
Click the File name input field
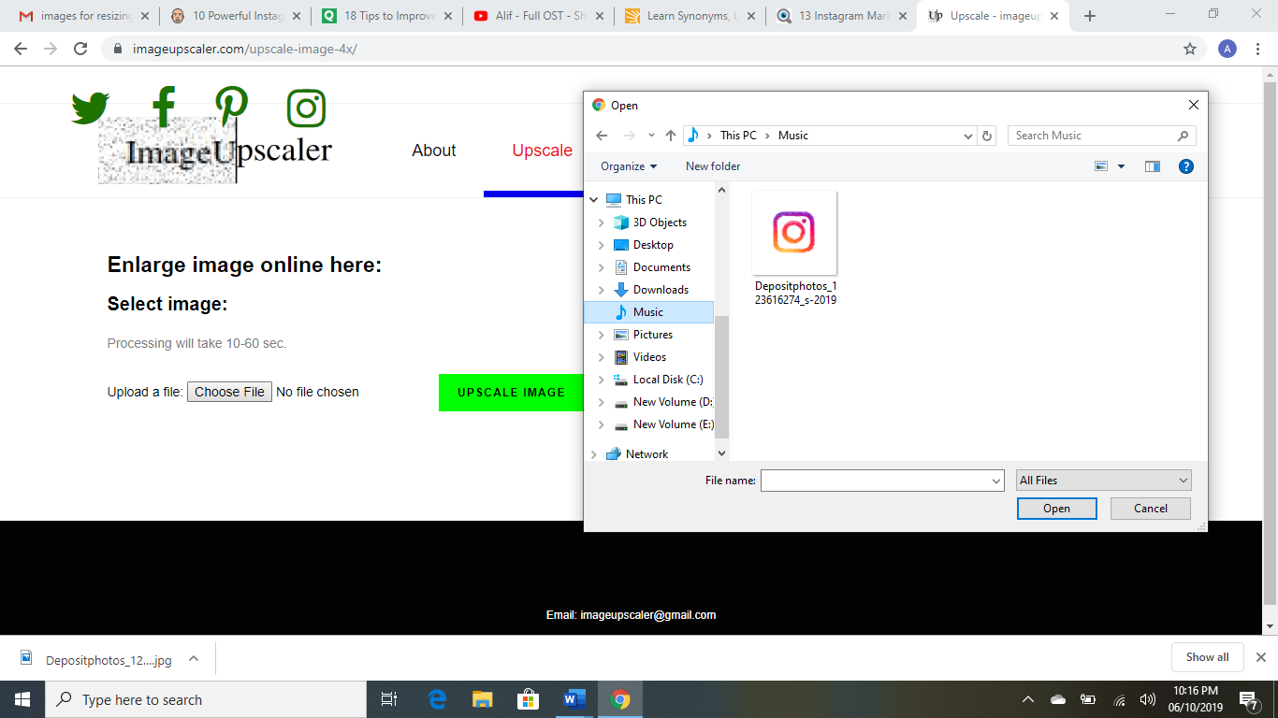point(875,481)
